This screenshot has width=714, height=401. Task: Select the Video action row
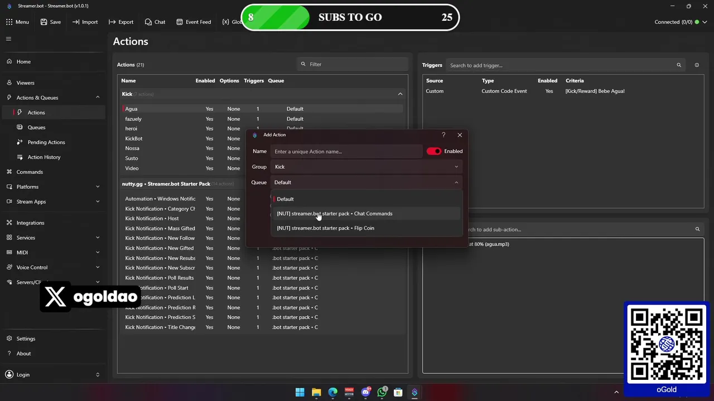click(x=185, y=168)
